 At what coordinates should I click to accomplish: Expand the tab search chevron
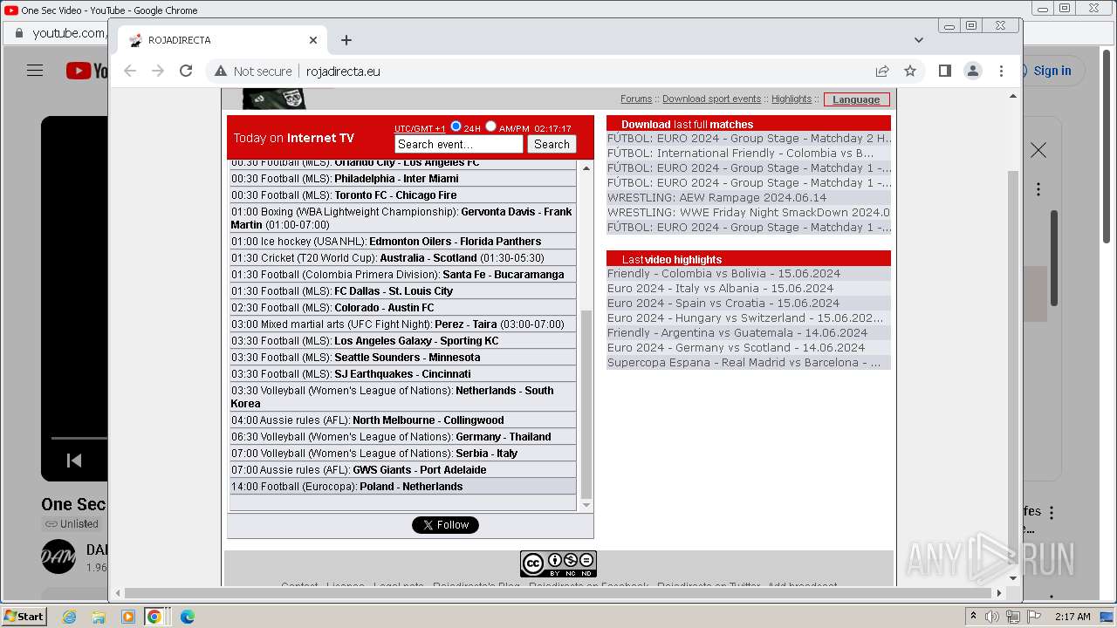pos(918,40)
